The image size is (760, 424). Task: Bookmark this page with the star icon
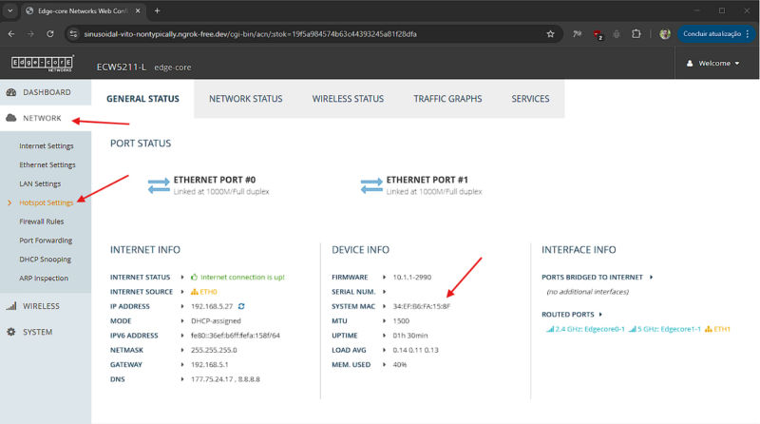tap(550, 33)
